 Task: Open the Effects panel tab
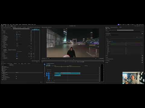click(22, 64)
